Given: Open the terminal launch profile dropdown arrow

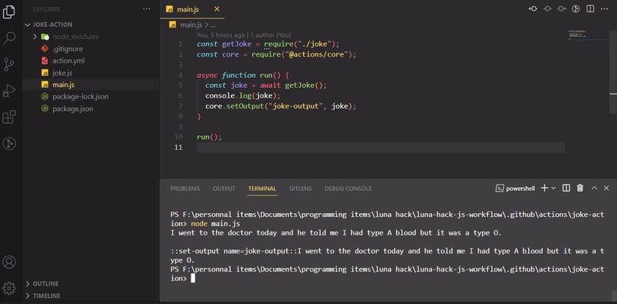Looking at the screenshot, I should tap(553, 188).
